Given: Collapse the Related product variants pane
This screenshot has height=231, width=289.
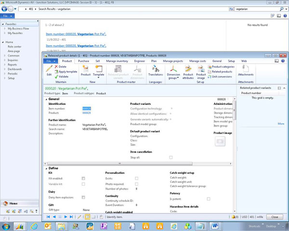Looking at the screenshot, I should [x=284, y=88].
